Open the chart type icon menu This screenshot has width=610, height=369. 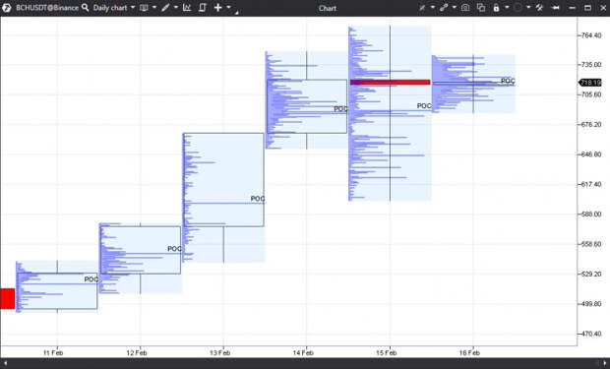click(x=144, y=8)
